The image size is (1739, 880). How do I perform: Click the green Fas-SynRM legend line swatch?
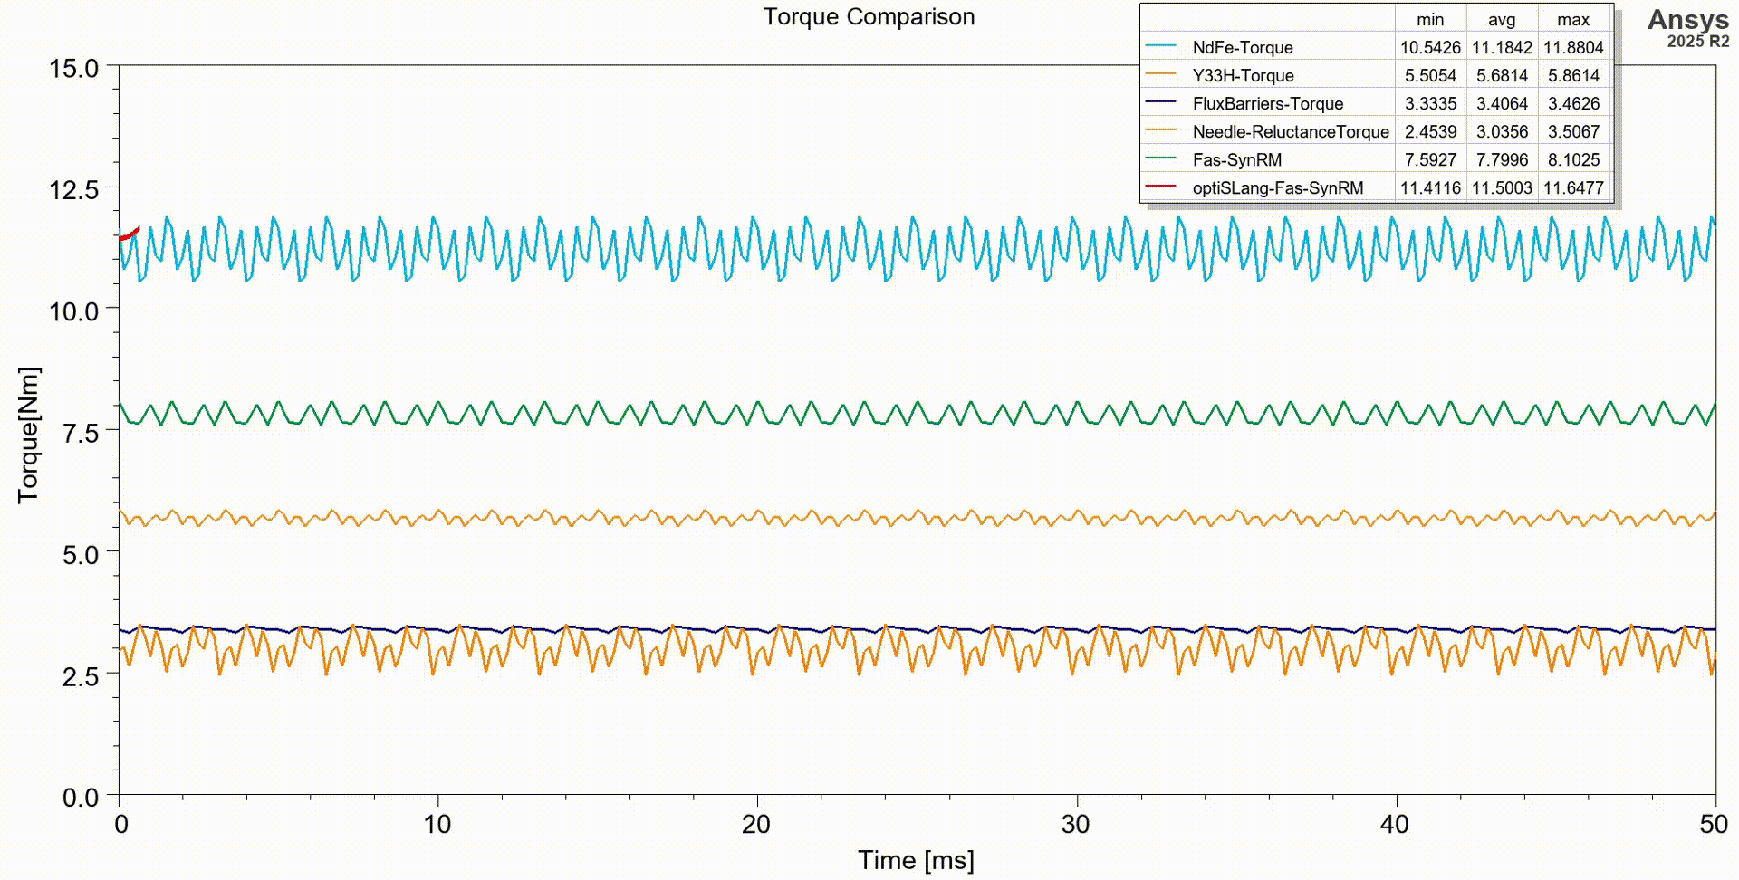[1160, 159]
